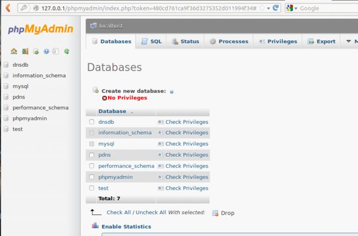Image resolution: width=358 pixels, height=236 pixels.
Task: Click the localhost server icon
Action: [94, 25]
